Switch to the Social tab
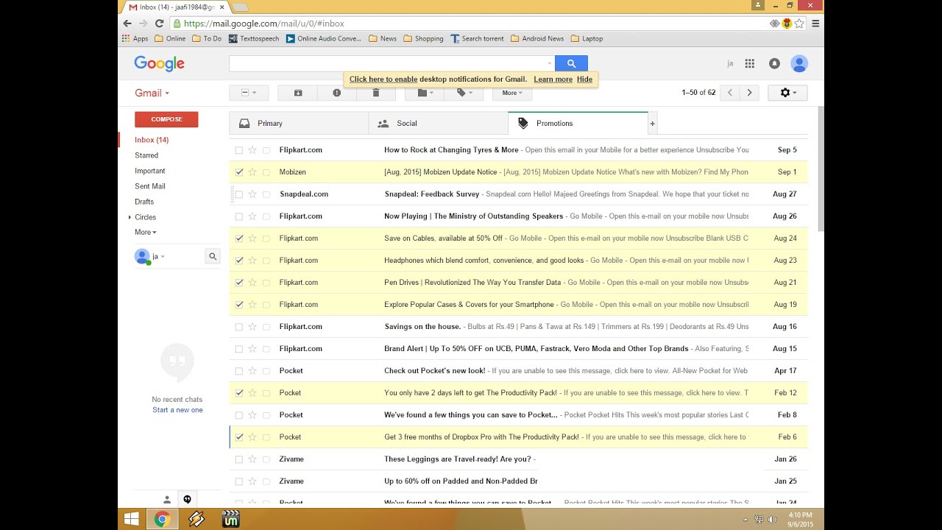 [438, 124]
